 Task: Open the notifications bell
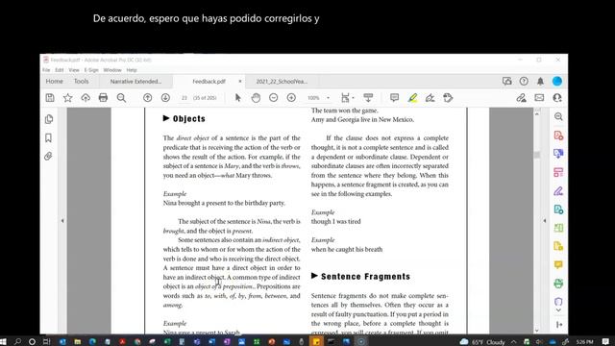[540, 81]
